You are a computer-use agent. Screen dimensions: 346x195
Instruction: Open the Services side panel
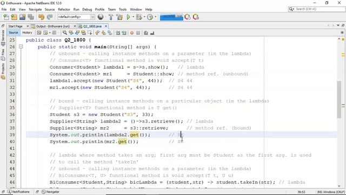3,38
